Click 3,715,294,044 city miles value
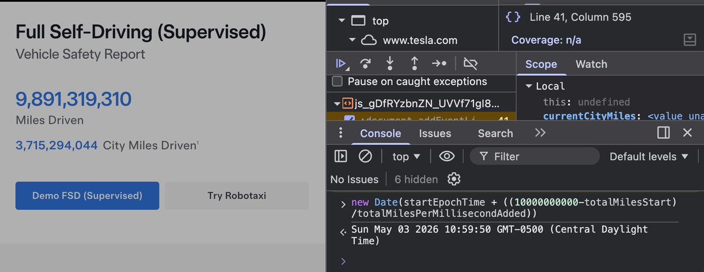704x272 pixels. (56, 145)
